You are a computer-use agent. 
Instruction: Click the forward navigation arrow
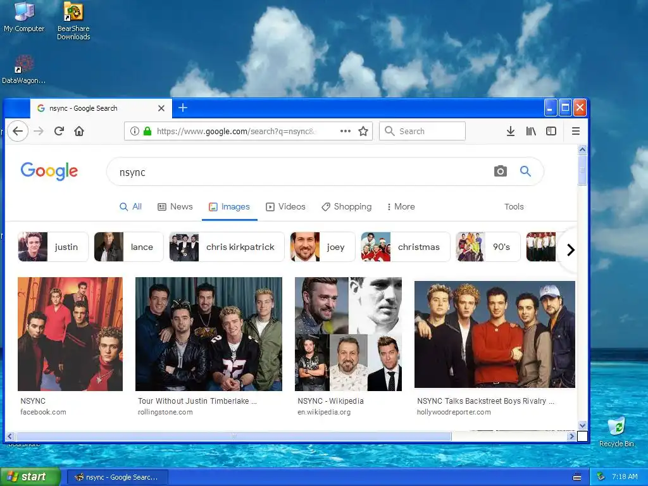point(39,131)
